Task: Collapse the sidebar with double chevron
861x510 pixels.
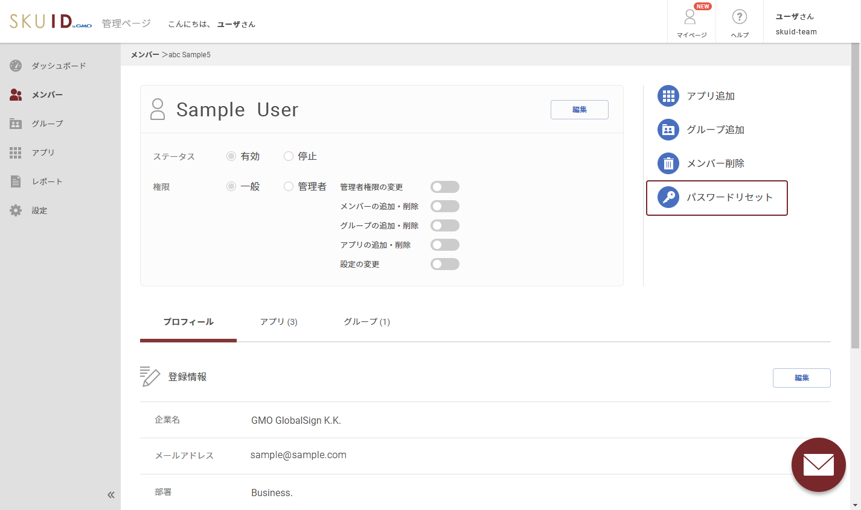Action: point(111,495)
